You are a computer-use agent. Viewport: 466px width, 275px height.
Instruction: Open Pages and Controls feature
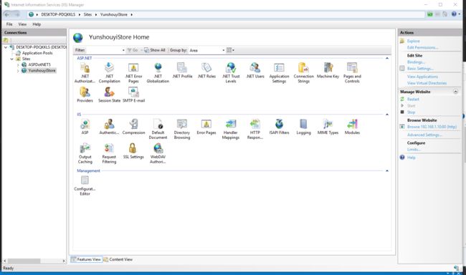coord(352,73)
